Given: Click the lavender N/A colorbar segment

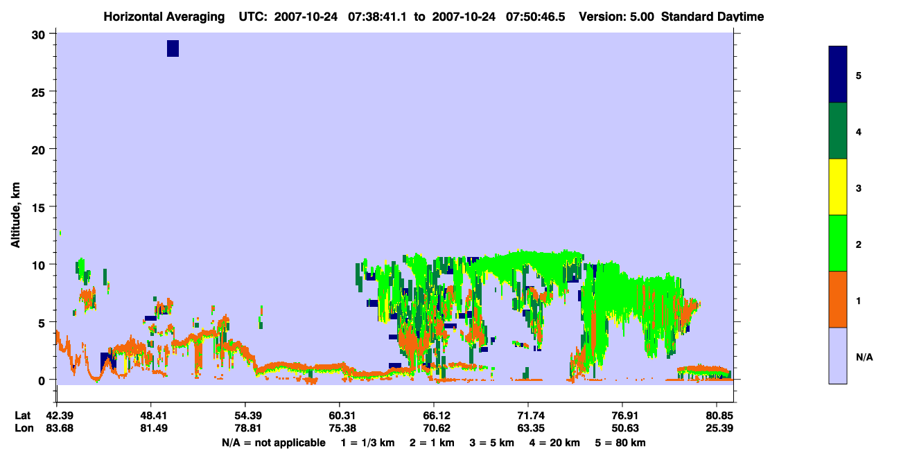Looking at the screenshot, I should pyautogui.click(x=838, y=355).
